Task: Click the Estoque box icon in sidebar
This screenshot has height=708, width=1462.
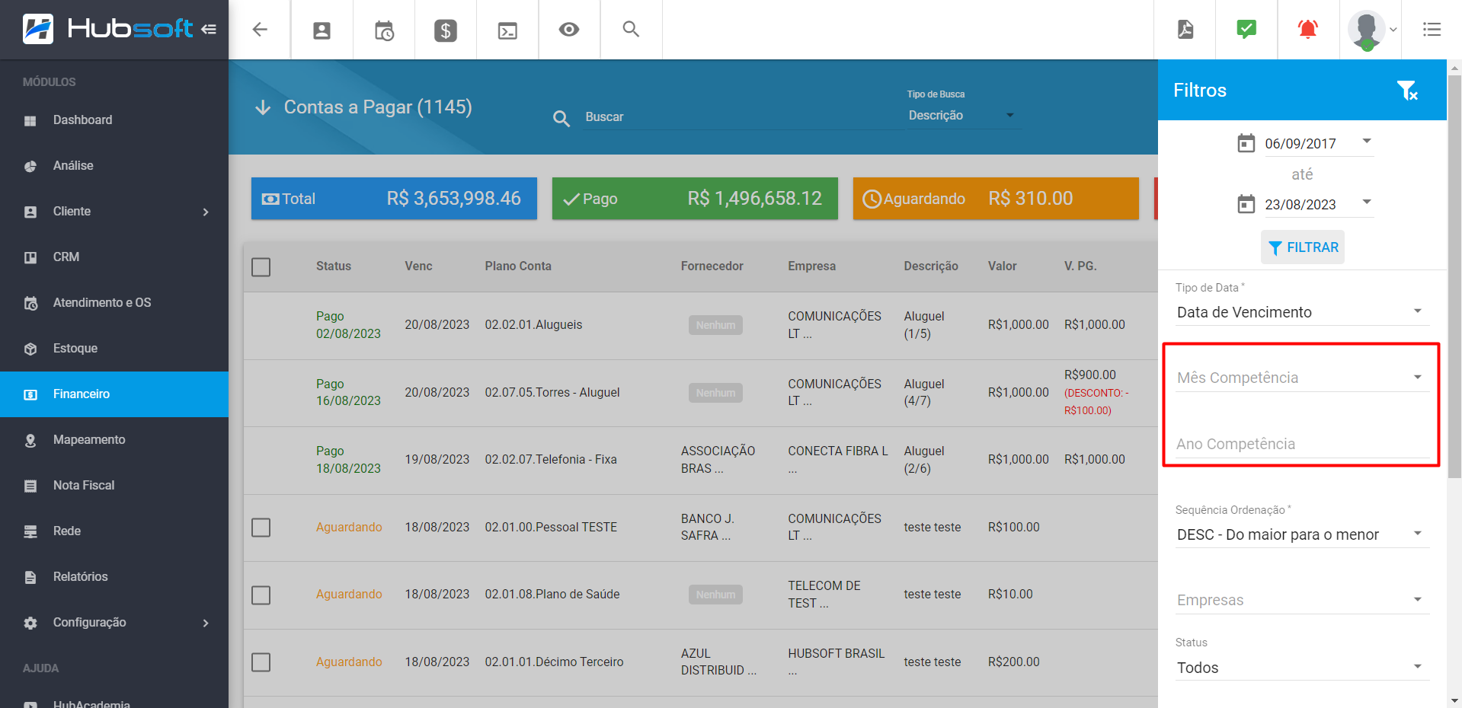Action: point(30,349)
